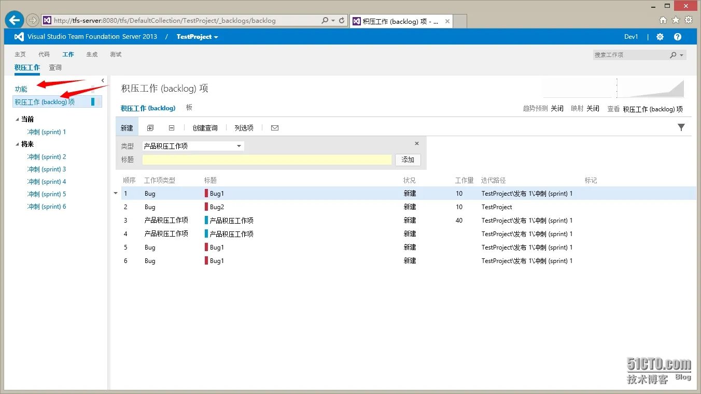The image size is (701, 394).
Task: Open the 功能 link in the left pane
Action: coord(21,90)
